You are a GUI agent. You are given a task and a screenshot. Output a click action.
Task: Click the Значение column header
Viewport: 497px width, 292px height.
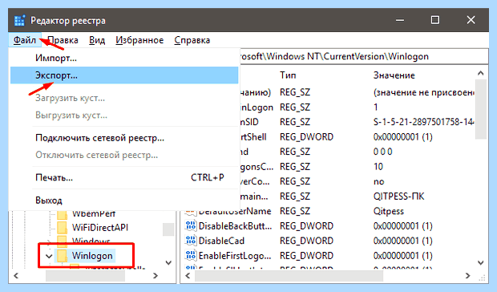tap(394, 75)
